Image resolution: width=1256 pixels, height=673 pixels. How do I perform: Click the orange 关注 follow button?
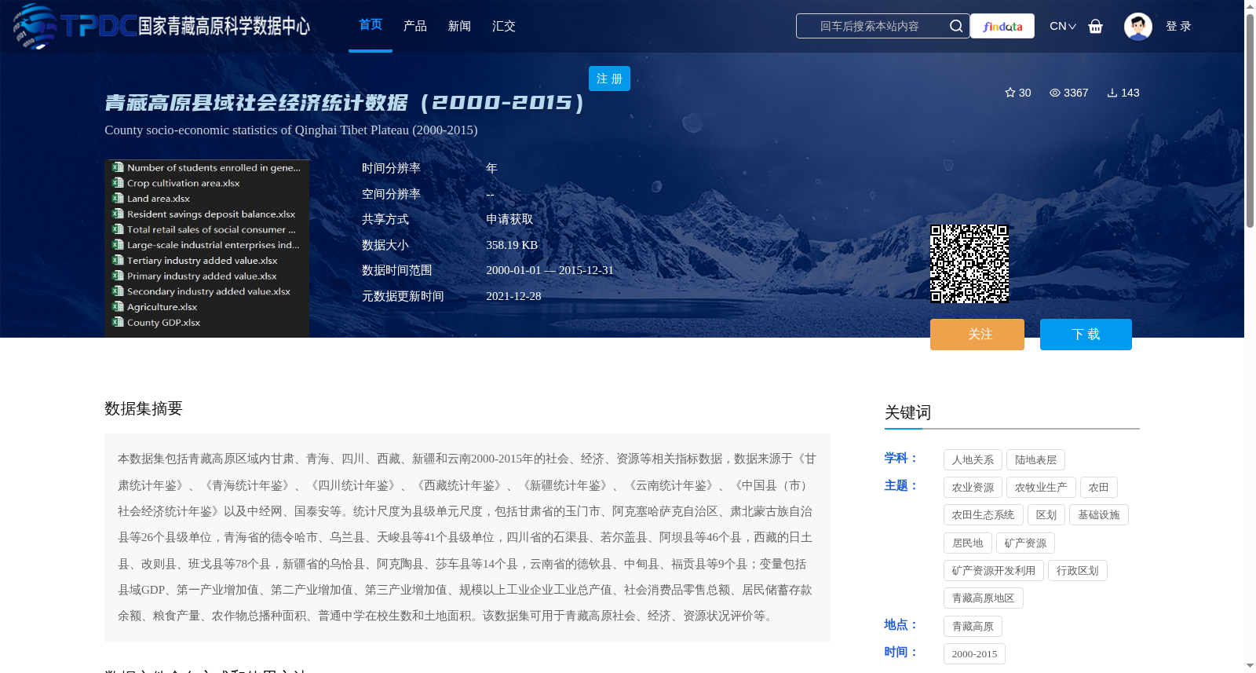point(977,335)
